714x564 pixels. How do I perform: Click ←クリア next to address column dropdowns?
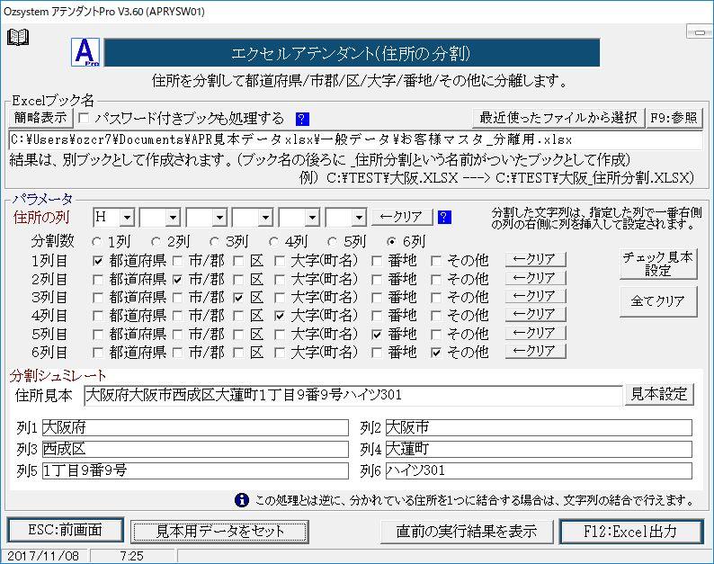click(x=402, y=217)
